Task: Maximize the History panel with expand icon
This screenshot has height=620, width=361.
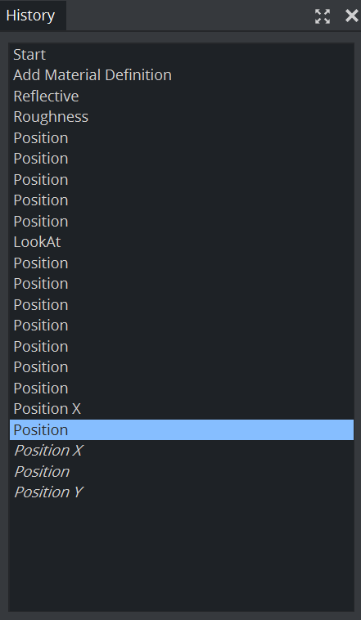Action: click(x=323, y=16)
